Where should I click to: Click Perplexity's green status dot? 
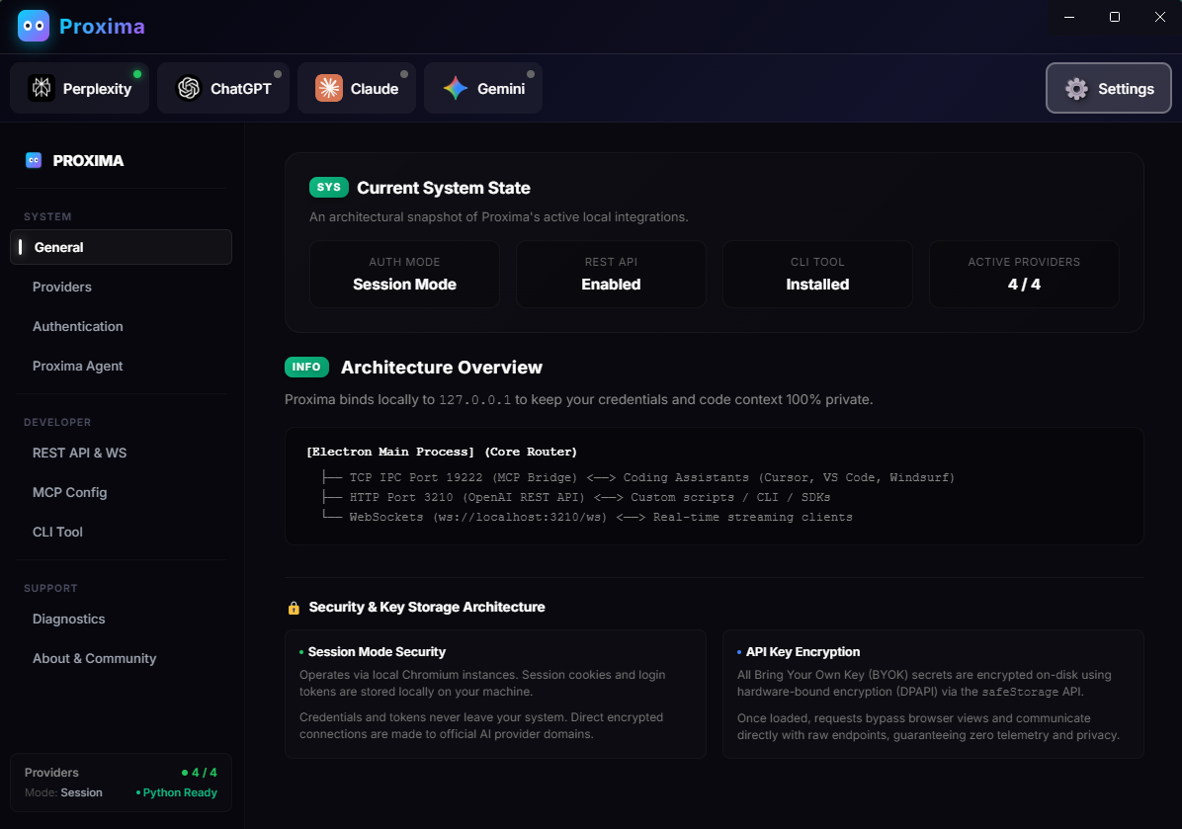[137, 74]
